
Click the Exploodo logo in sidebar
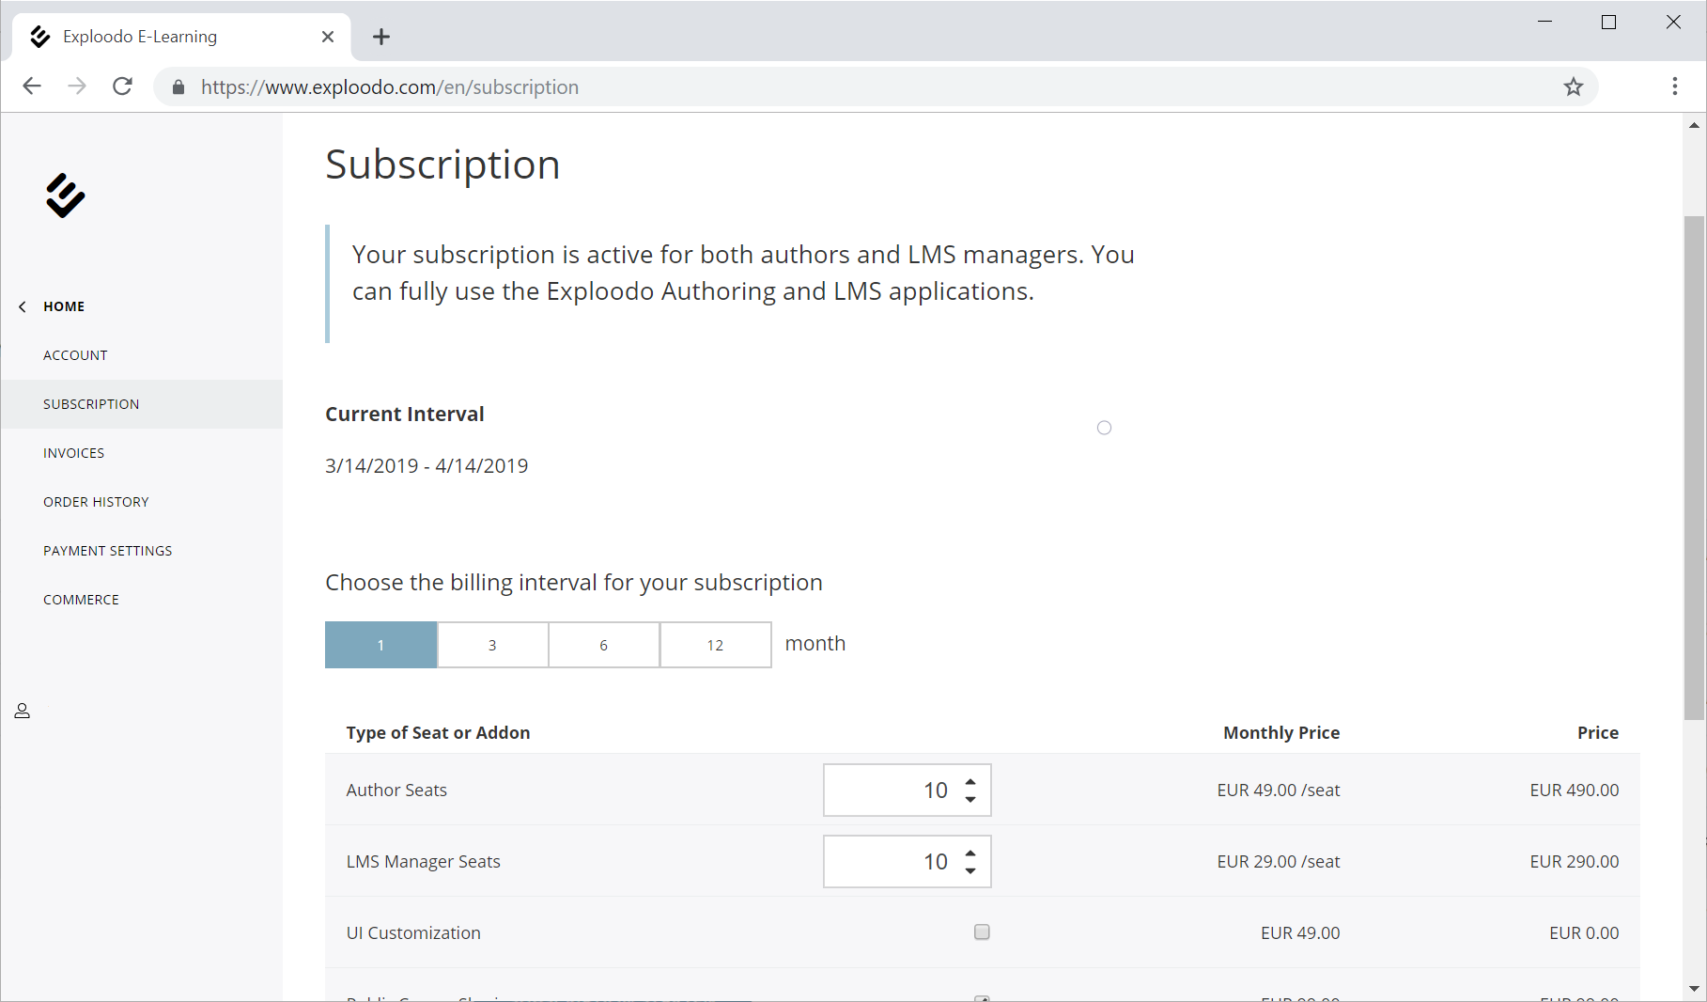pyautogui.click(x=65, y=196)
